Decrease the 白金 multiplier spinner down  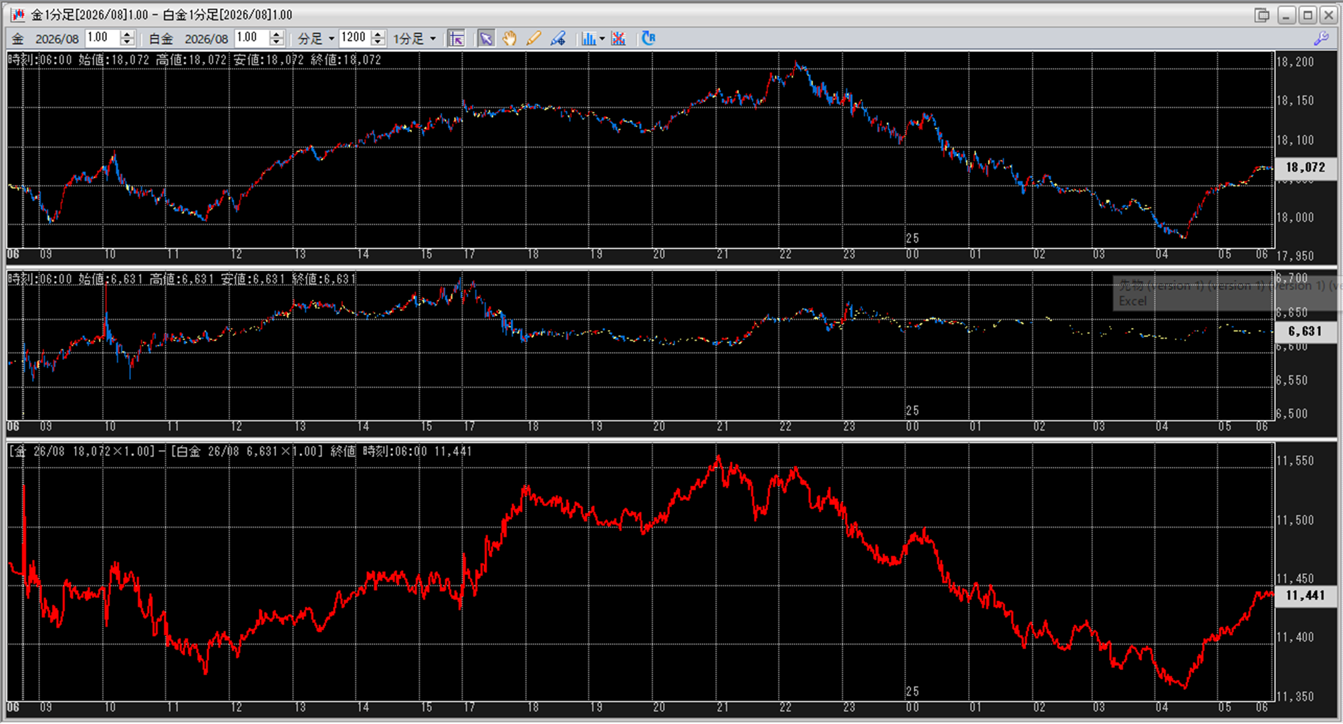point(277,43)
